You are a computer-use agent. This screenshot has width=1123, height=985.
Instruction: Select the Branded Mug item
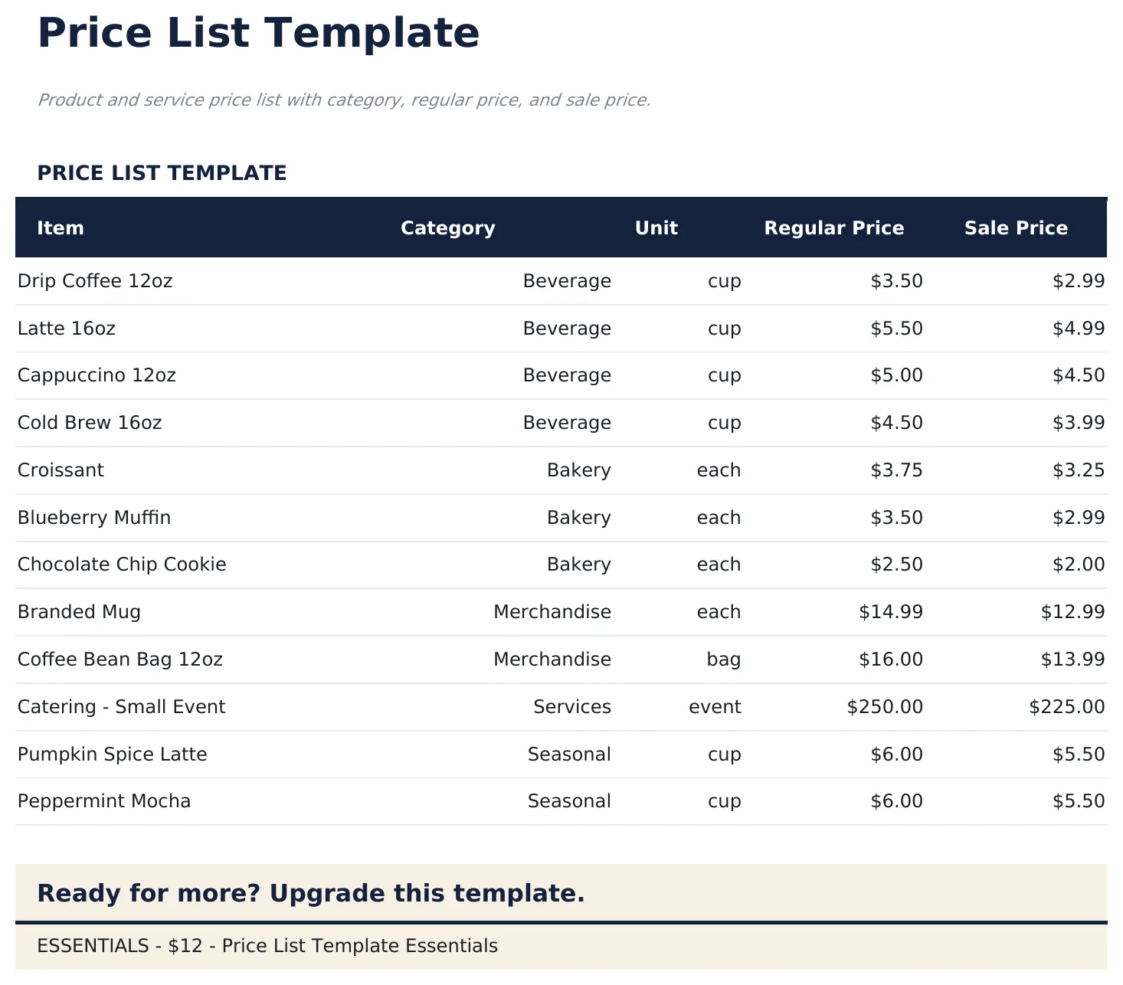click(x=79, y=611)
